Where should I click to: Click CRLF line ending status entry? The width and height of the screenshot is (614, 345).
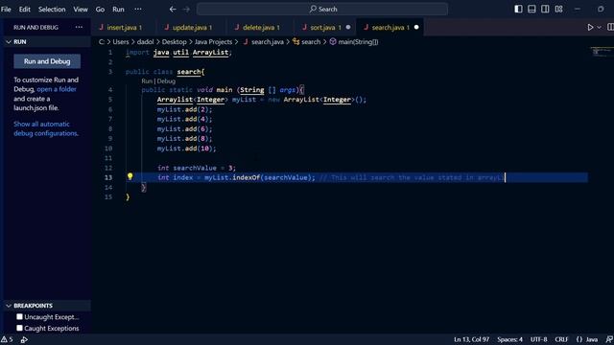561,339
